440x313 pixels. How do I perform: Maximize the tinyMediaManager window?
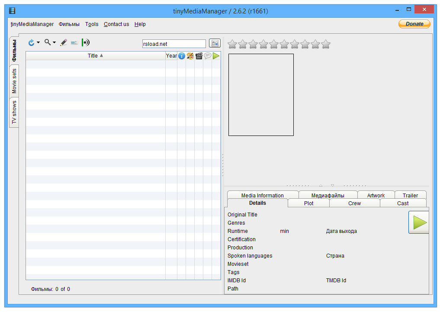tap(409, 10)
